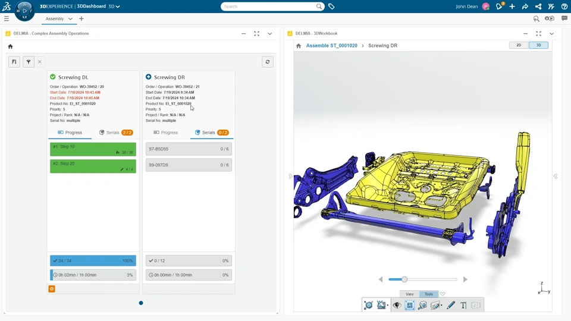Click the magnifier in the search field
Viewport: 571px width, 321px height.
click(x=319, y=7)
